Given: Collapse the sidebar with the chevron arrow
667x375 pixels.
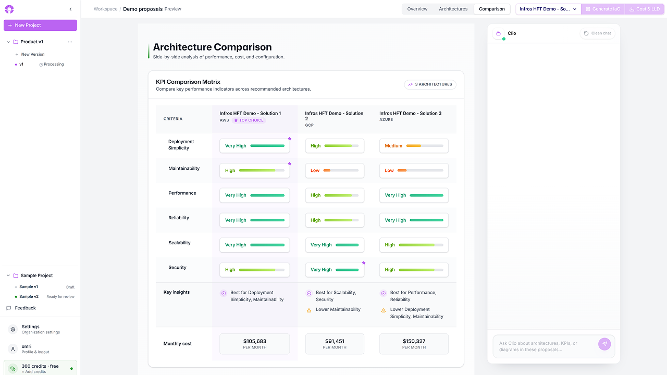Looking at the screenshot, I should (70, 9).
